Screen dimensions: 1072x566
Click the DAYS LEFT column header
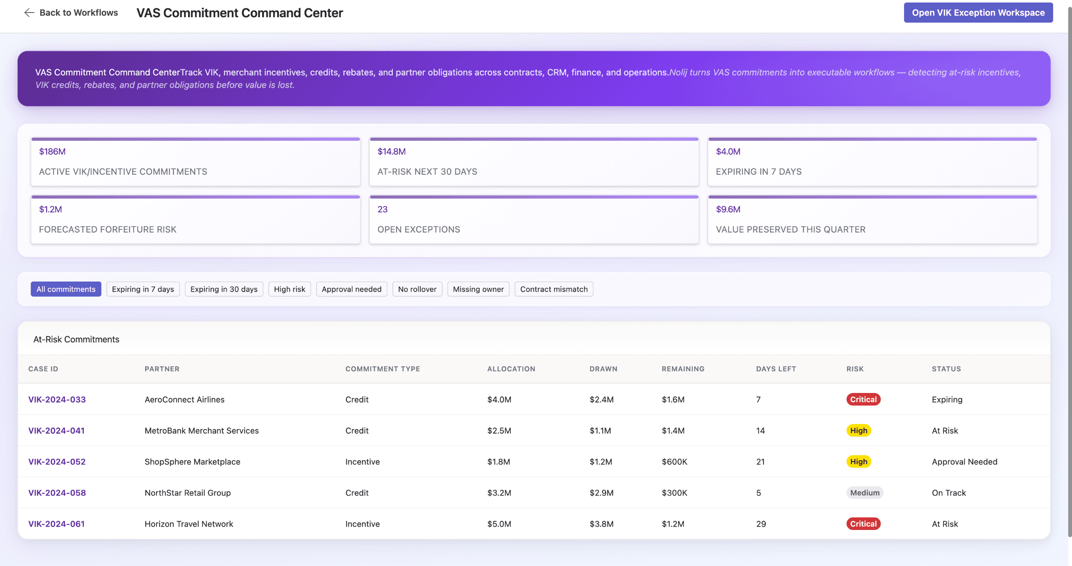776,369
